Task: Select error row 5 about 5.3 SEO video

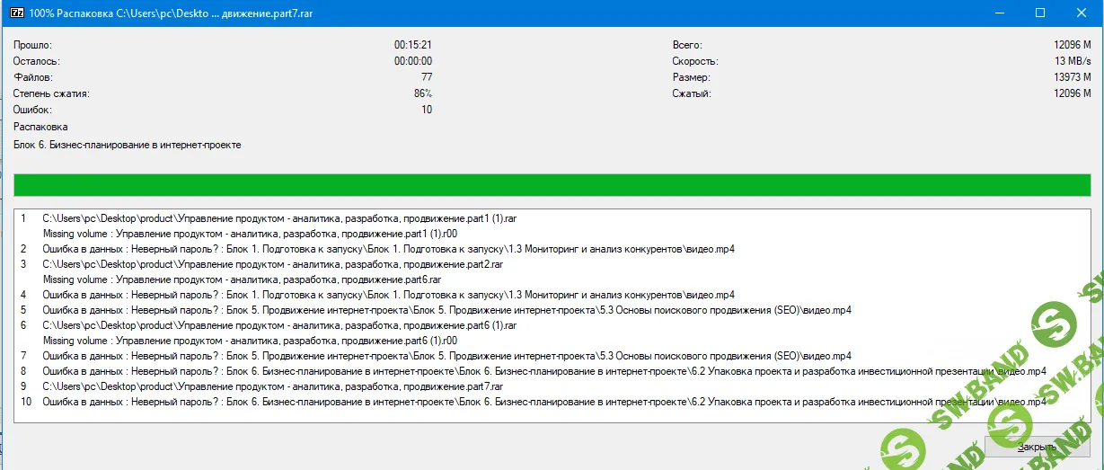Action: pos(446,310)
